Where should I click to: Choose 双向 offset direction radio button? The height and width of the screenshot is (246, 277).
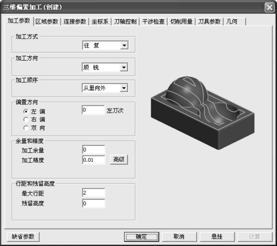point(26,128)
